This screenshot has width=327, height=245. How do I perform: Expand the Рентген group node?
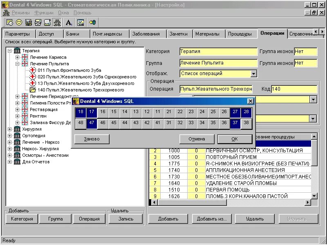[x=17, y=116]
